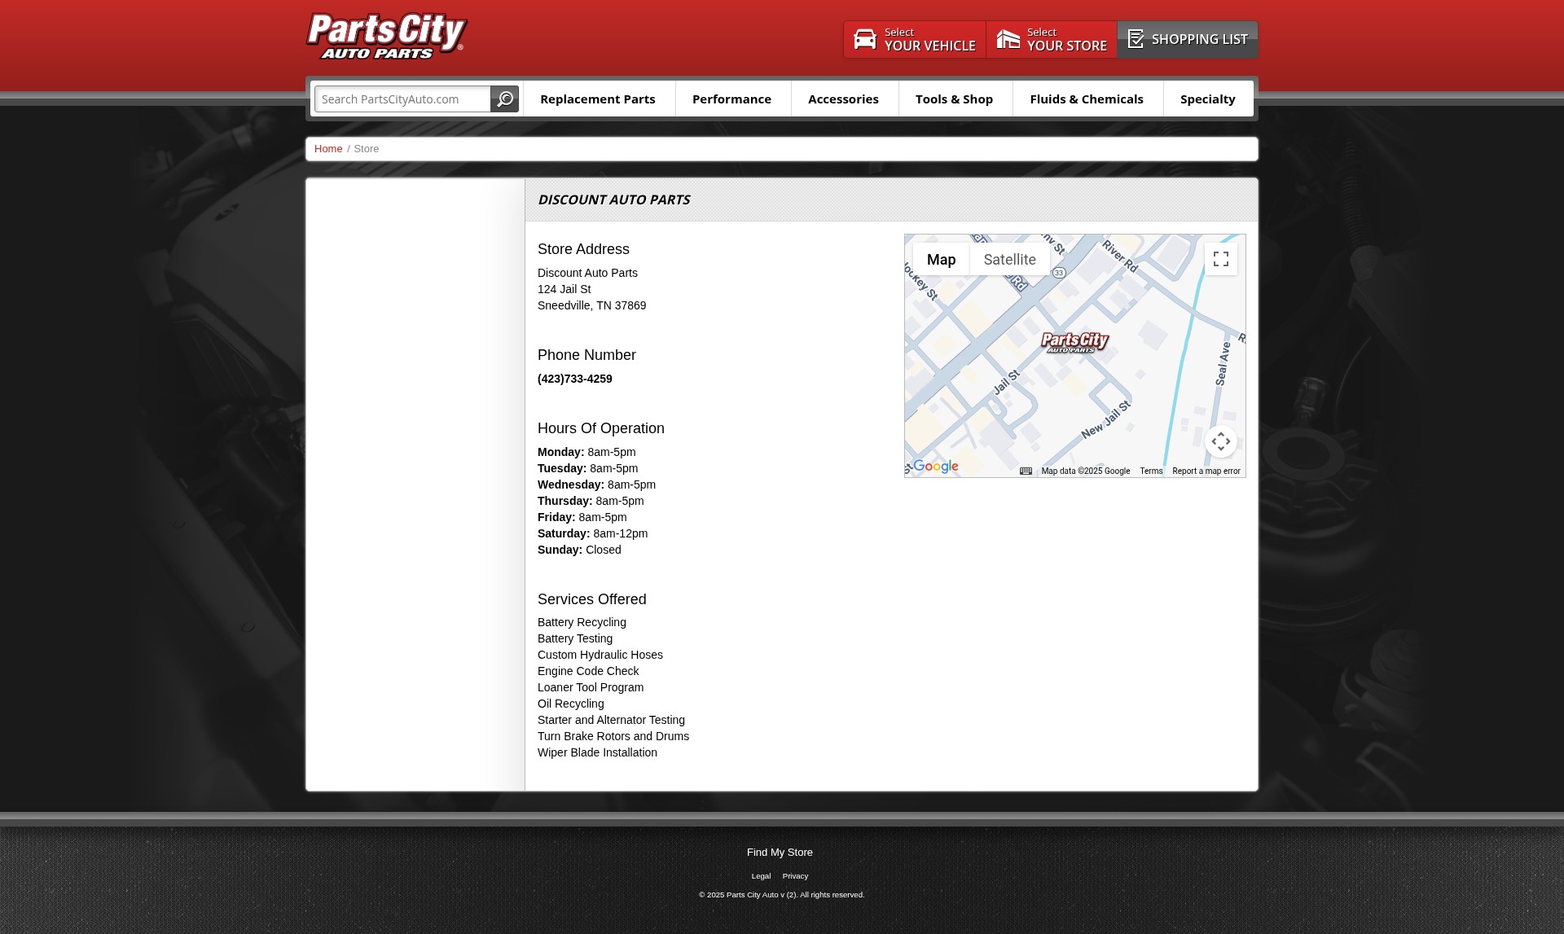Focus the Search PartsCityAuto.com field
This screenshot has width=1564, height=934.
402,99
